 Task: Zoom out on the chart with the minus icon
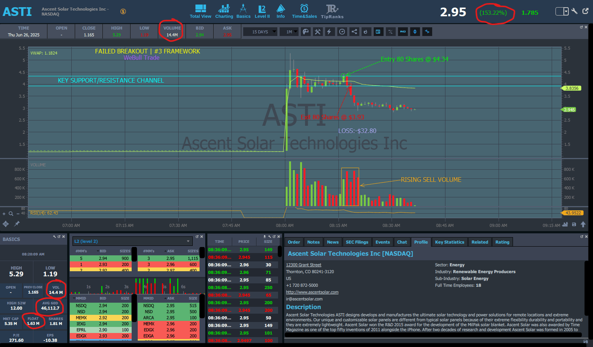[x=17, y=214]
